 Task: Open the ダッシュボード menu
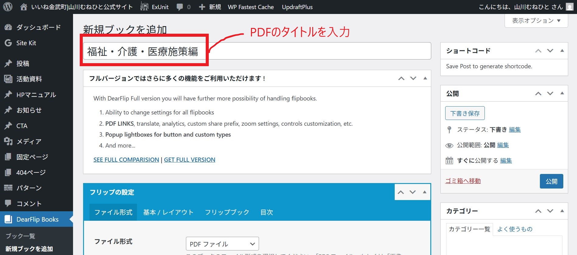pyautogui.click(x=38, y=27)
